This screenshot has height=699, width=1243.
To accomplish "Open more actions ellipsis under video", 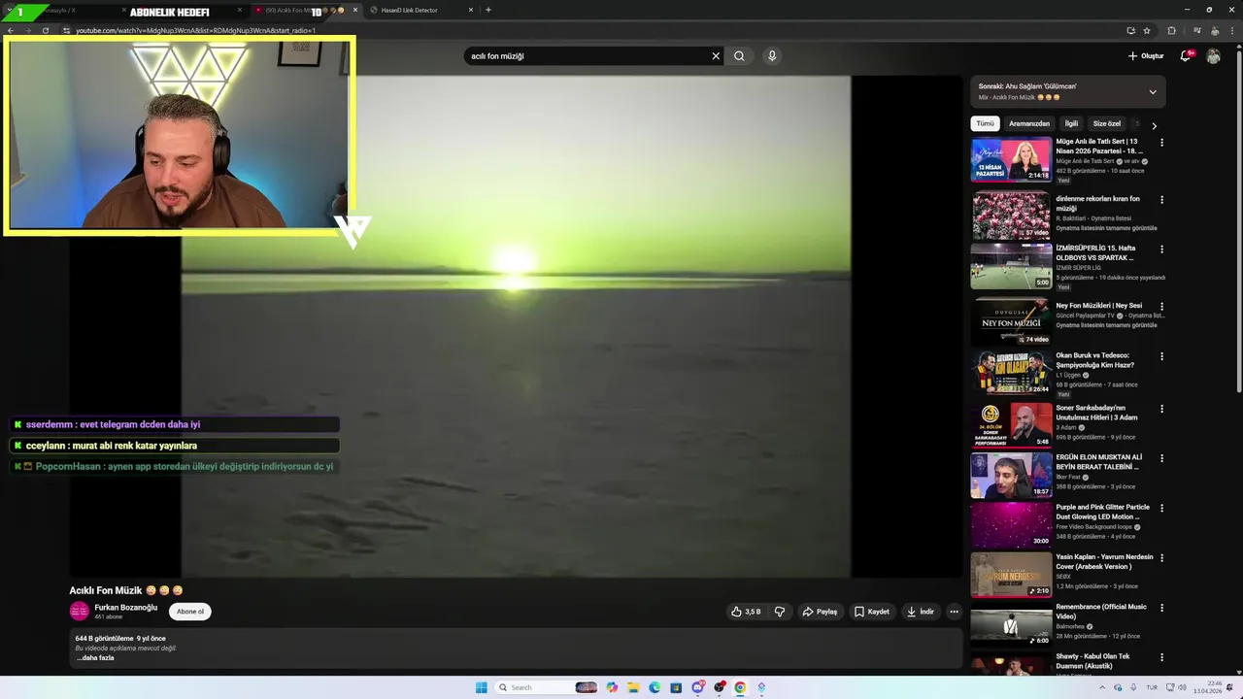I will point(954,612).
